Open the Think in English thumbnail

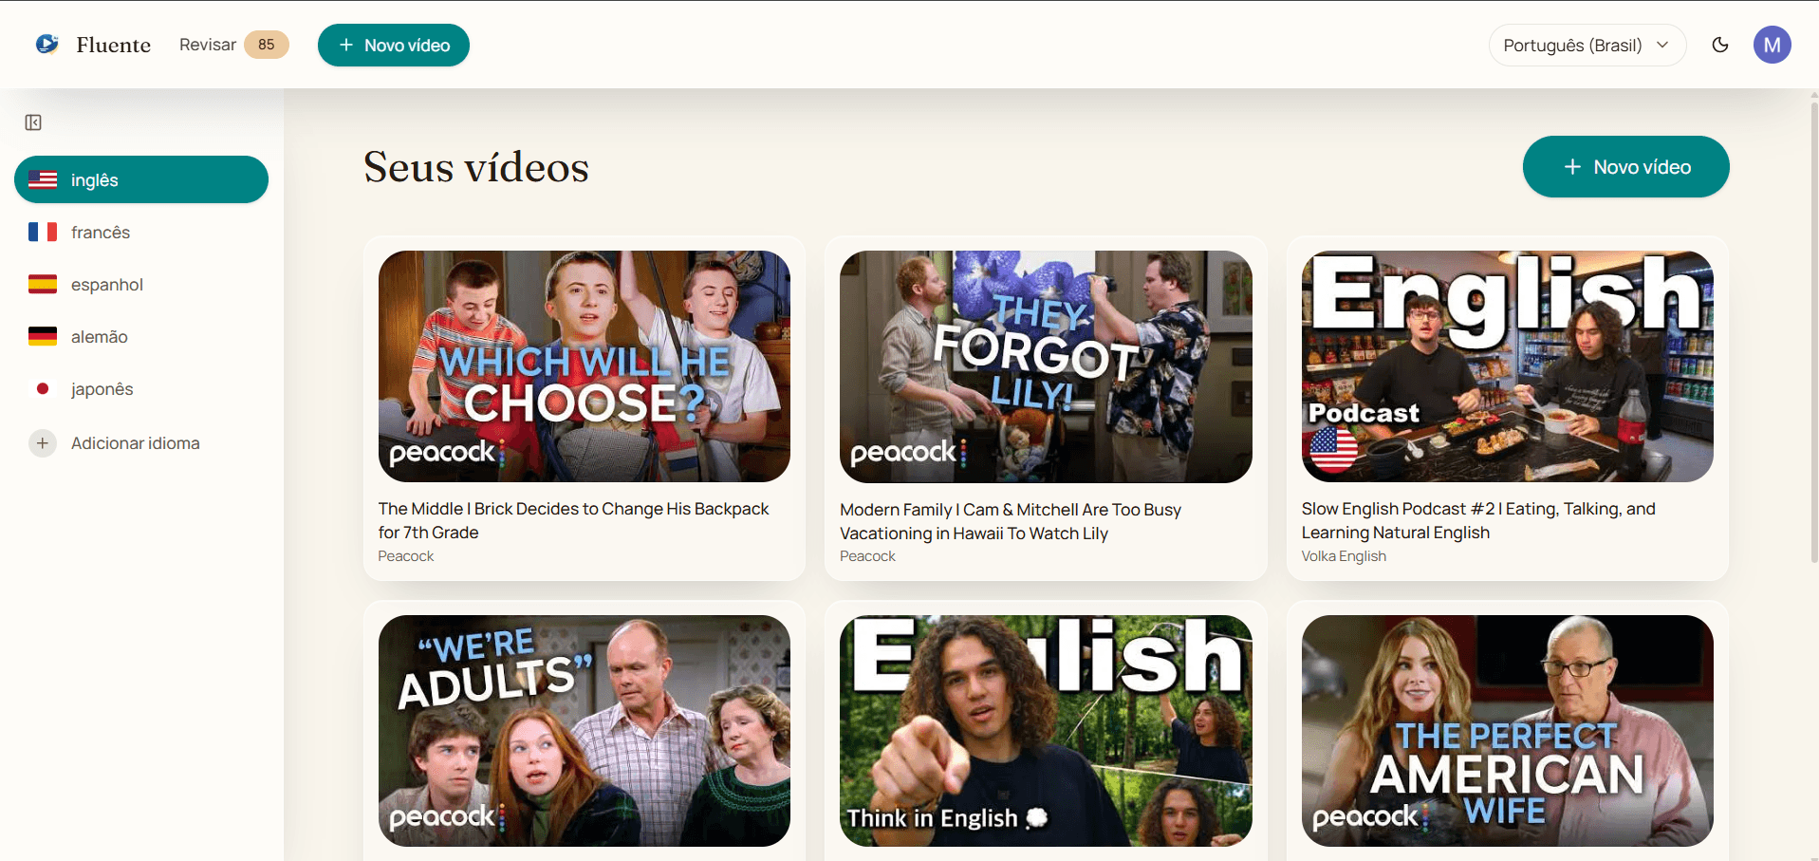pyautogui.click(x=1046, y=731)
